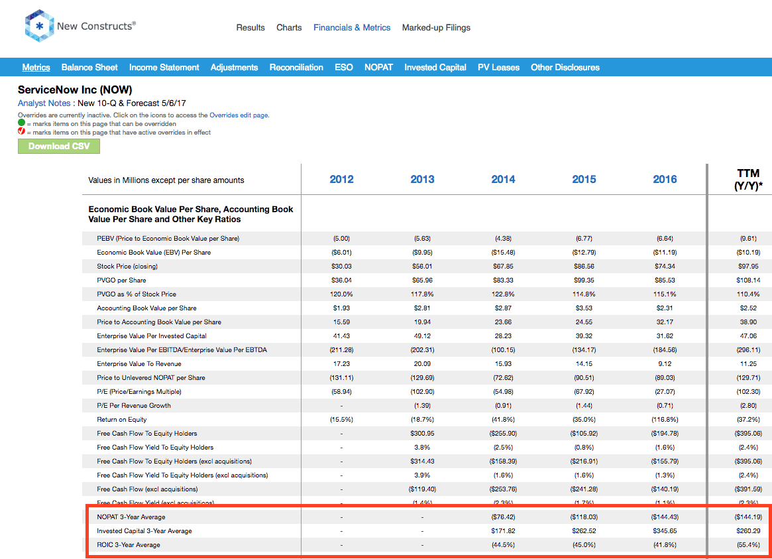
Task: Select Enterprise Value Per Invested Capital label
Action: (x=152, y=336)
